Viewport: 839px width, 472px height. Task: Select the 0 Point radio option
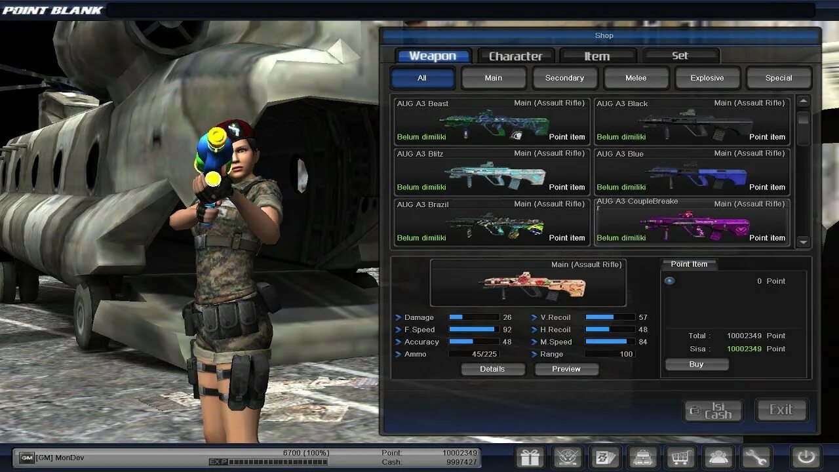[x=669, y=281]
